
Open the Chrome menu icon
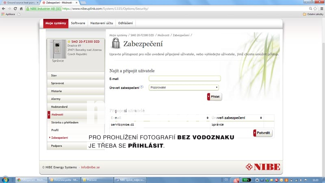(x=321, y=9)
